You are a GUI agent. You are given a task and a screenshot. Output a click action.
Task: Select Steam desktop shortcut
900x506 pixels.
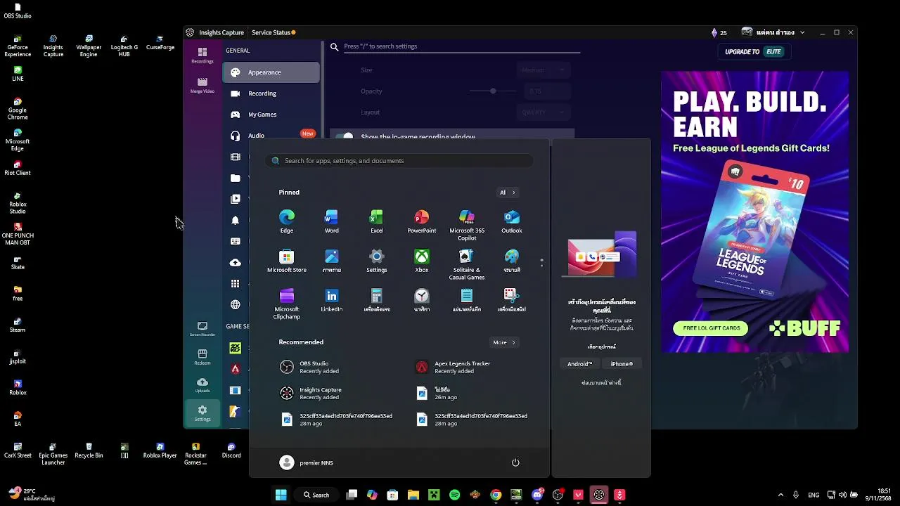pyautogui.click(x=18, y=325)
